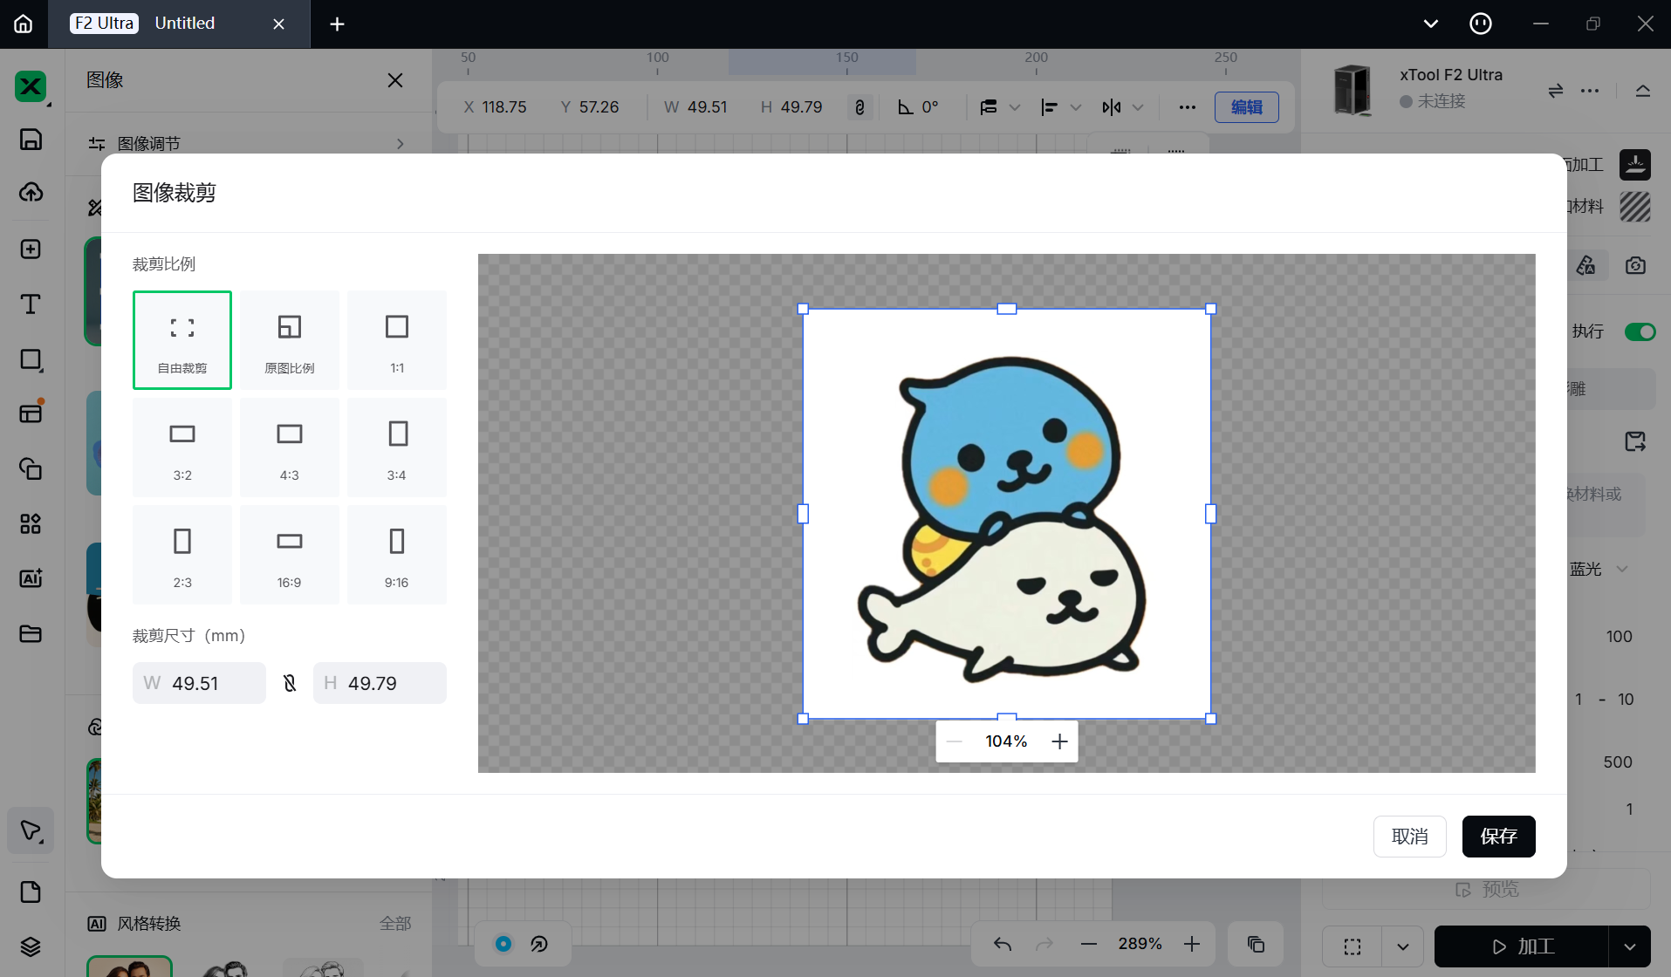Click the 取消 button

pos(1409,837)
